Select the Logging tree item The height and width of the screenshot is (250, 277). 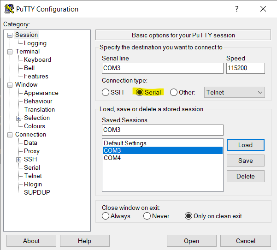coord(35,43)
